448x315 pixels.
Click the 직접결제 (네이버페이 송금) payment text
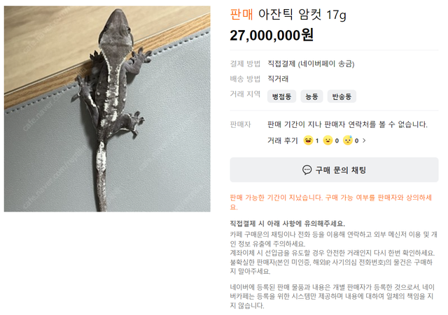coord(311,64)
